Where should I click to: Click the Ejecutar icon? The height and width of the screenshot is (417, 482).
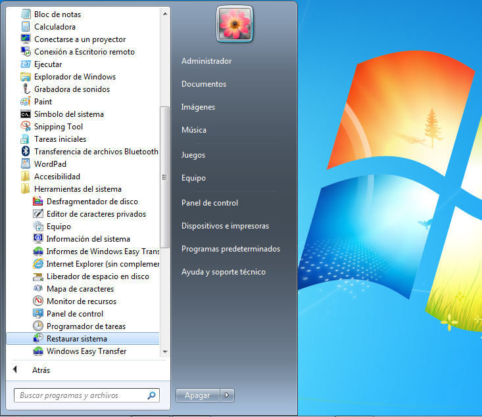click(x=26, y=64)
